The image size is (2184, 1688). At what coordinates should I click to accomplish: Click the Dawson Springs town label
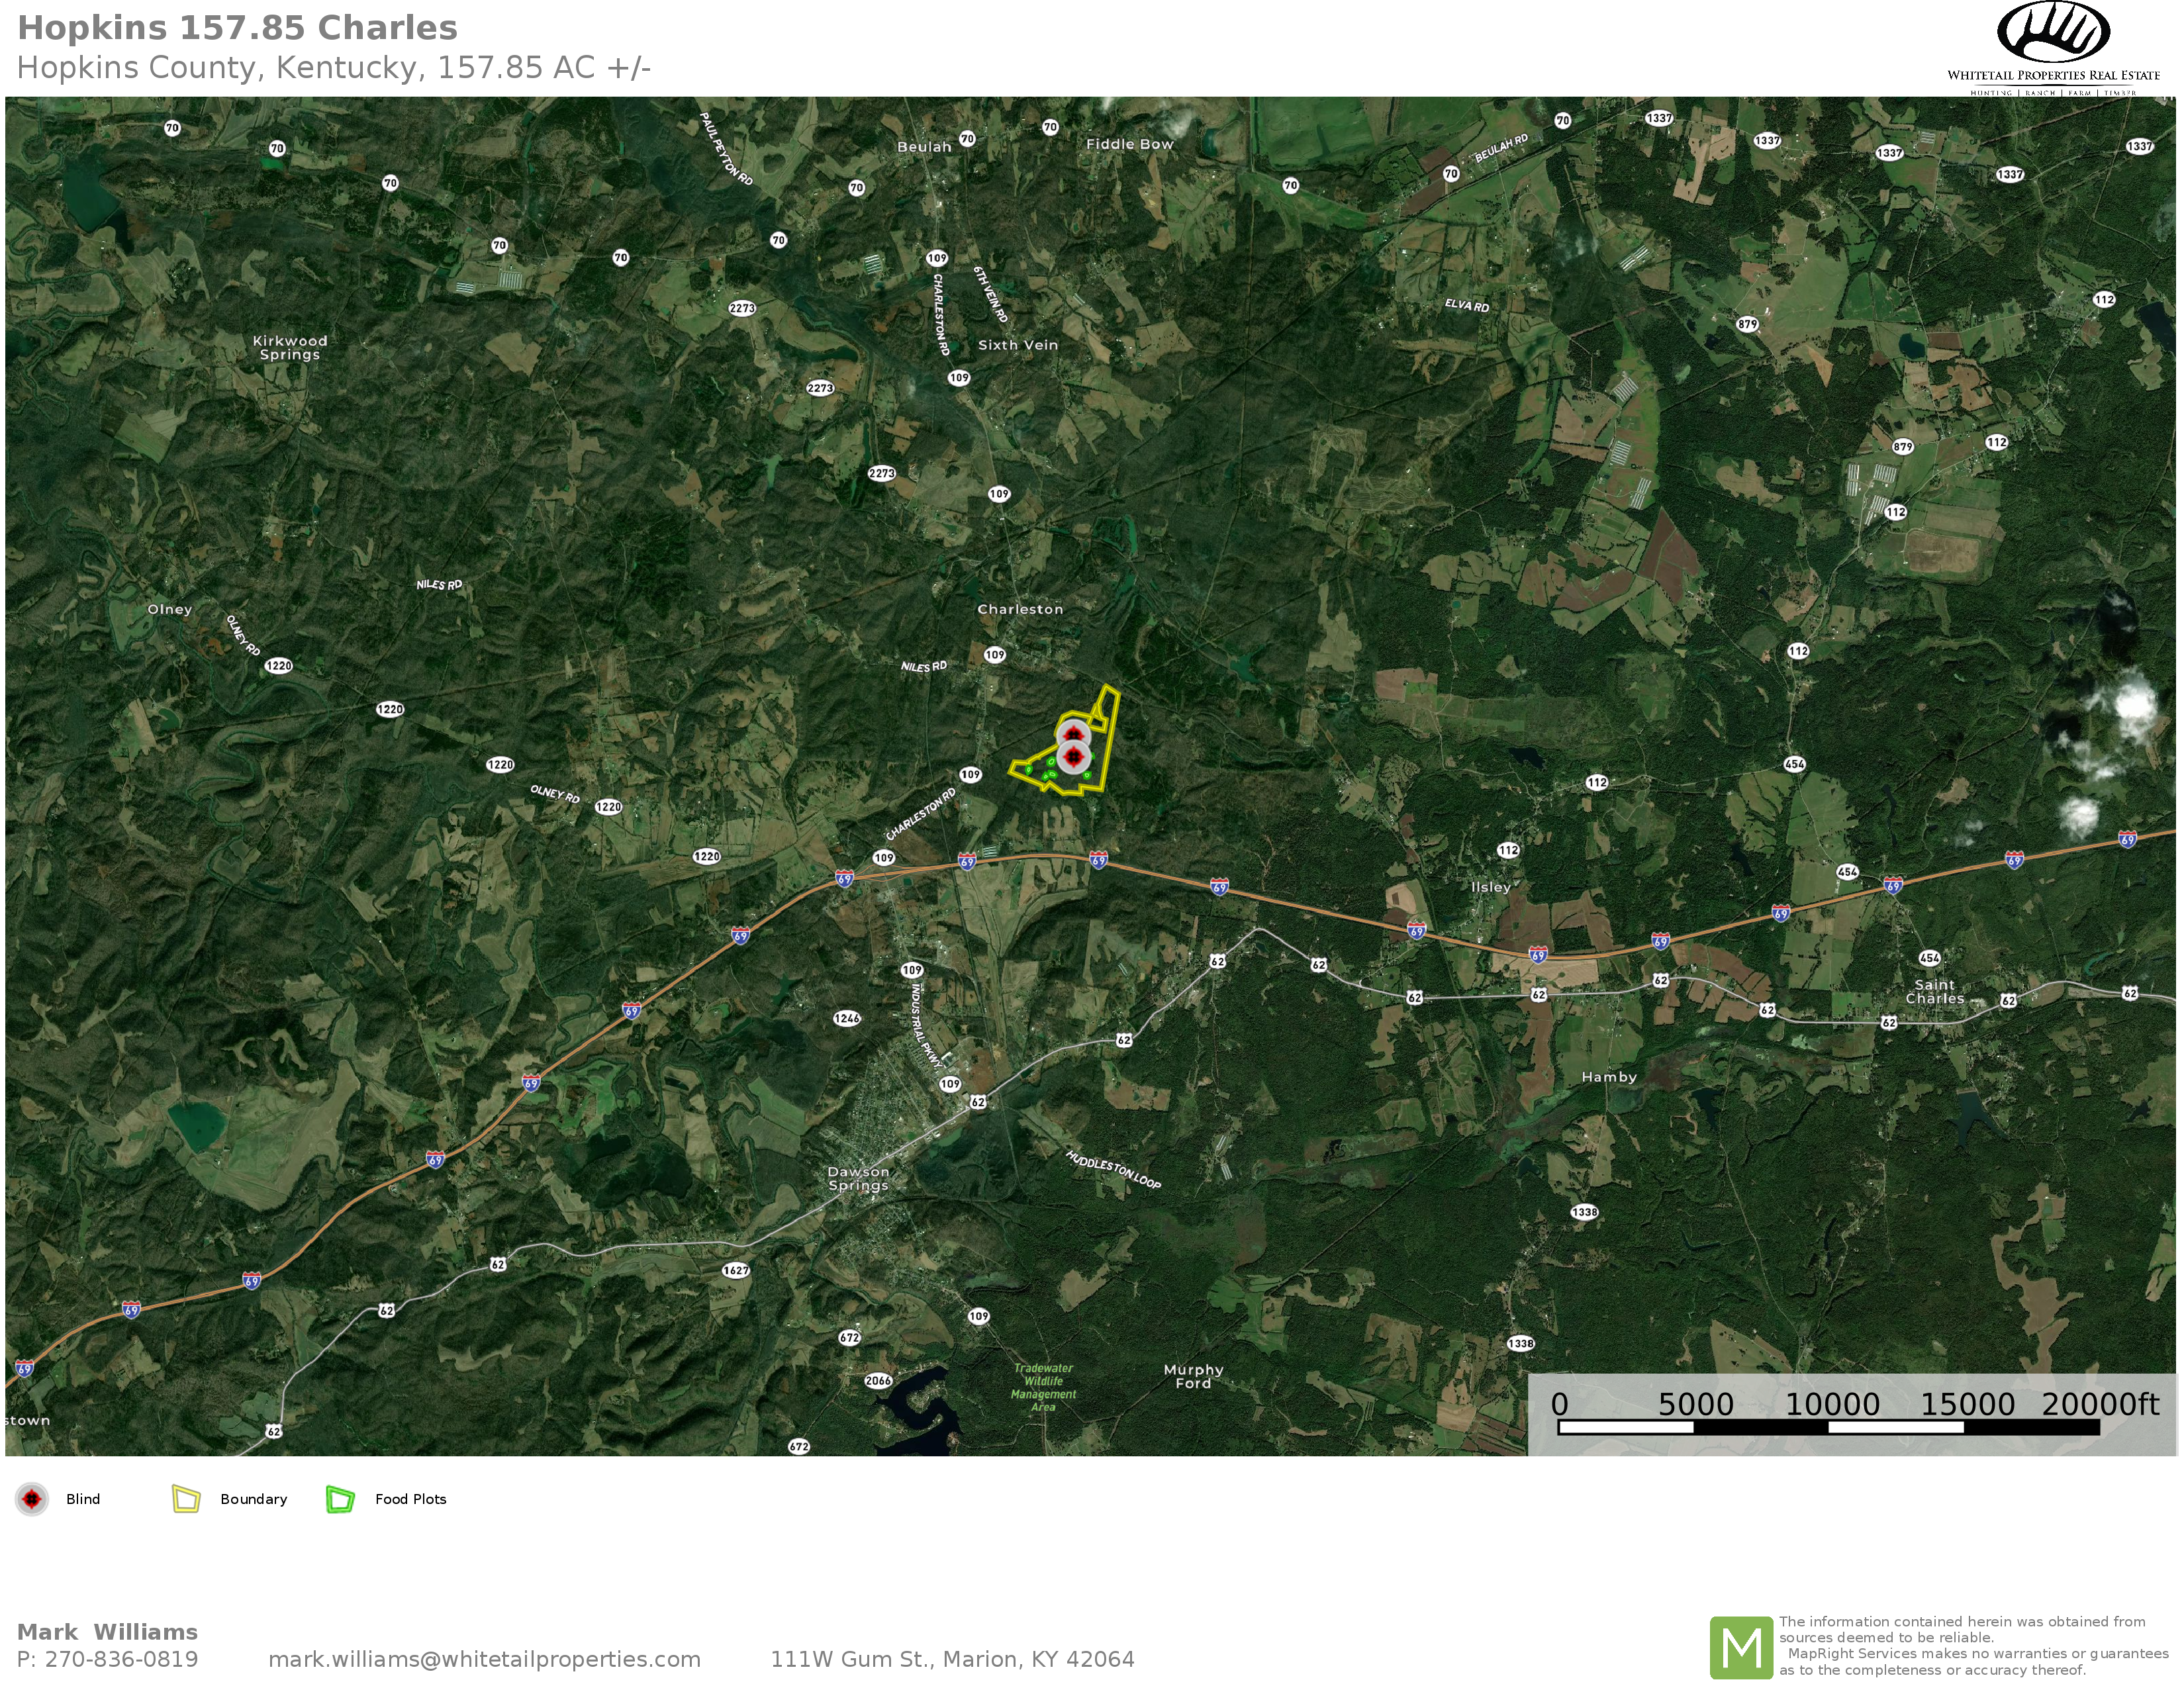858,1178
